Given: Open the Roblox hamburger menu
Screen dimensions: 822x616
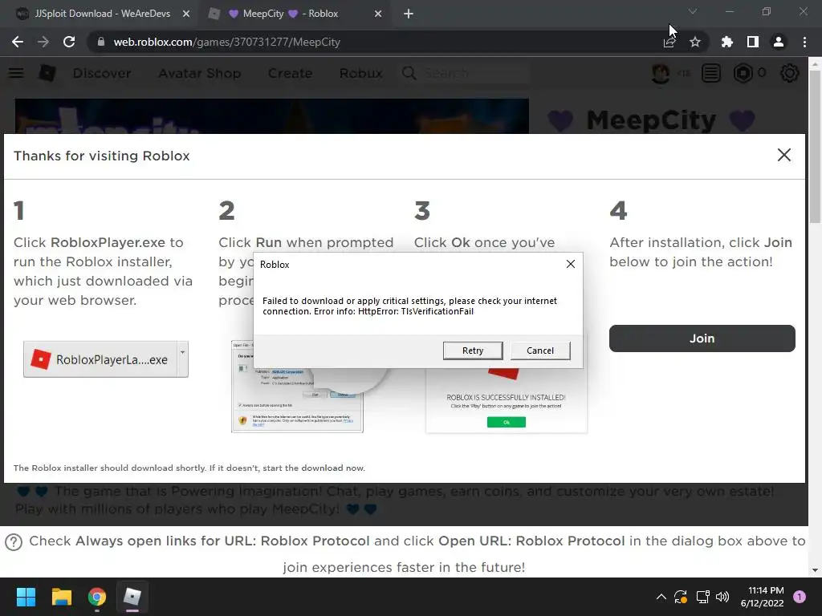Looking at the screenshot, I should click(16, 73).
